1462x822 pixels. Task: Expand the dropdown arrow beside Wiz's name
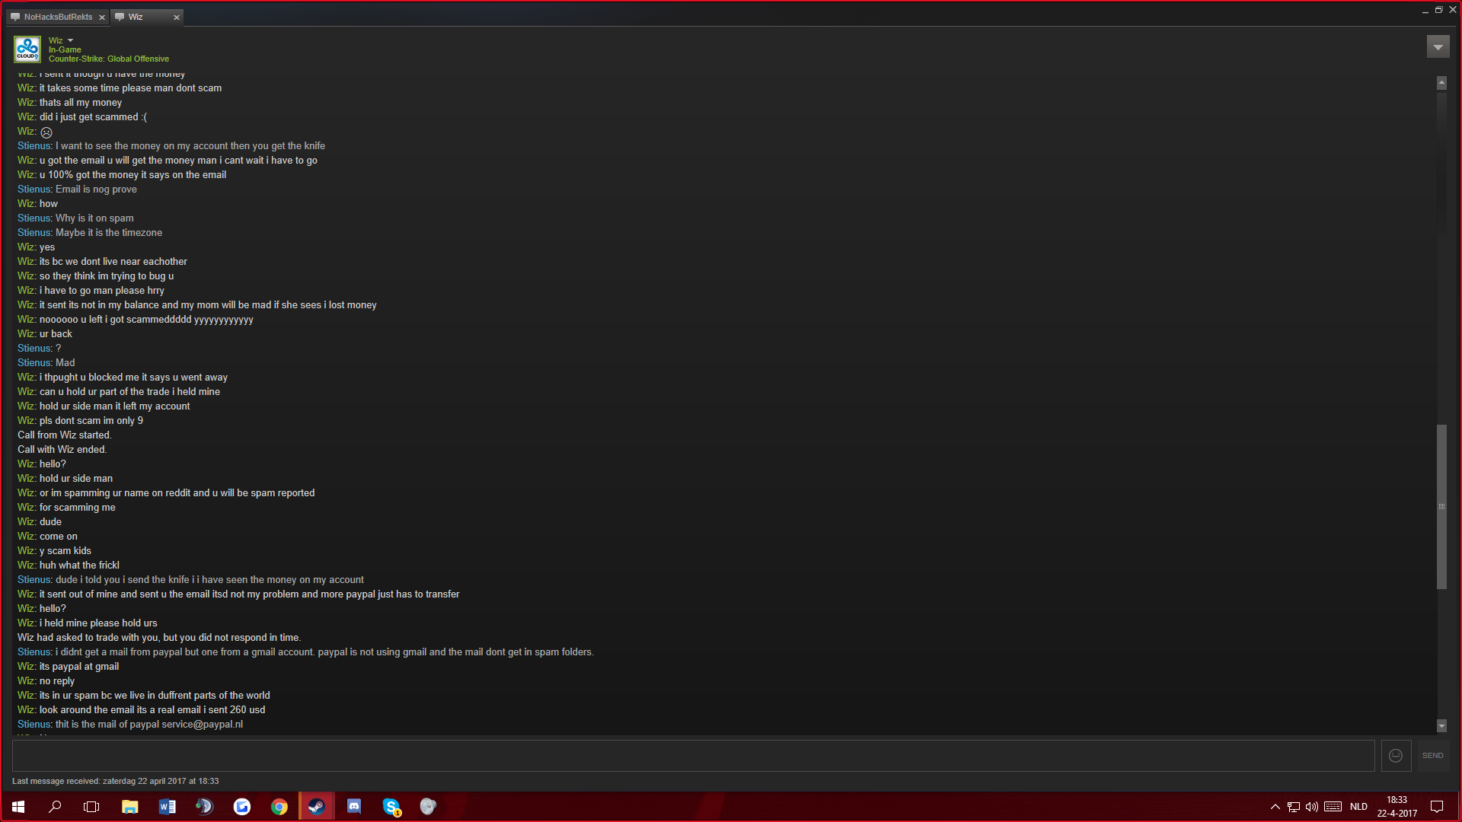[71, 40]
